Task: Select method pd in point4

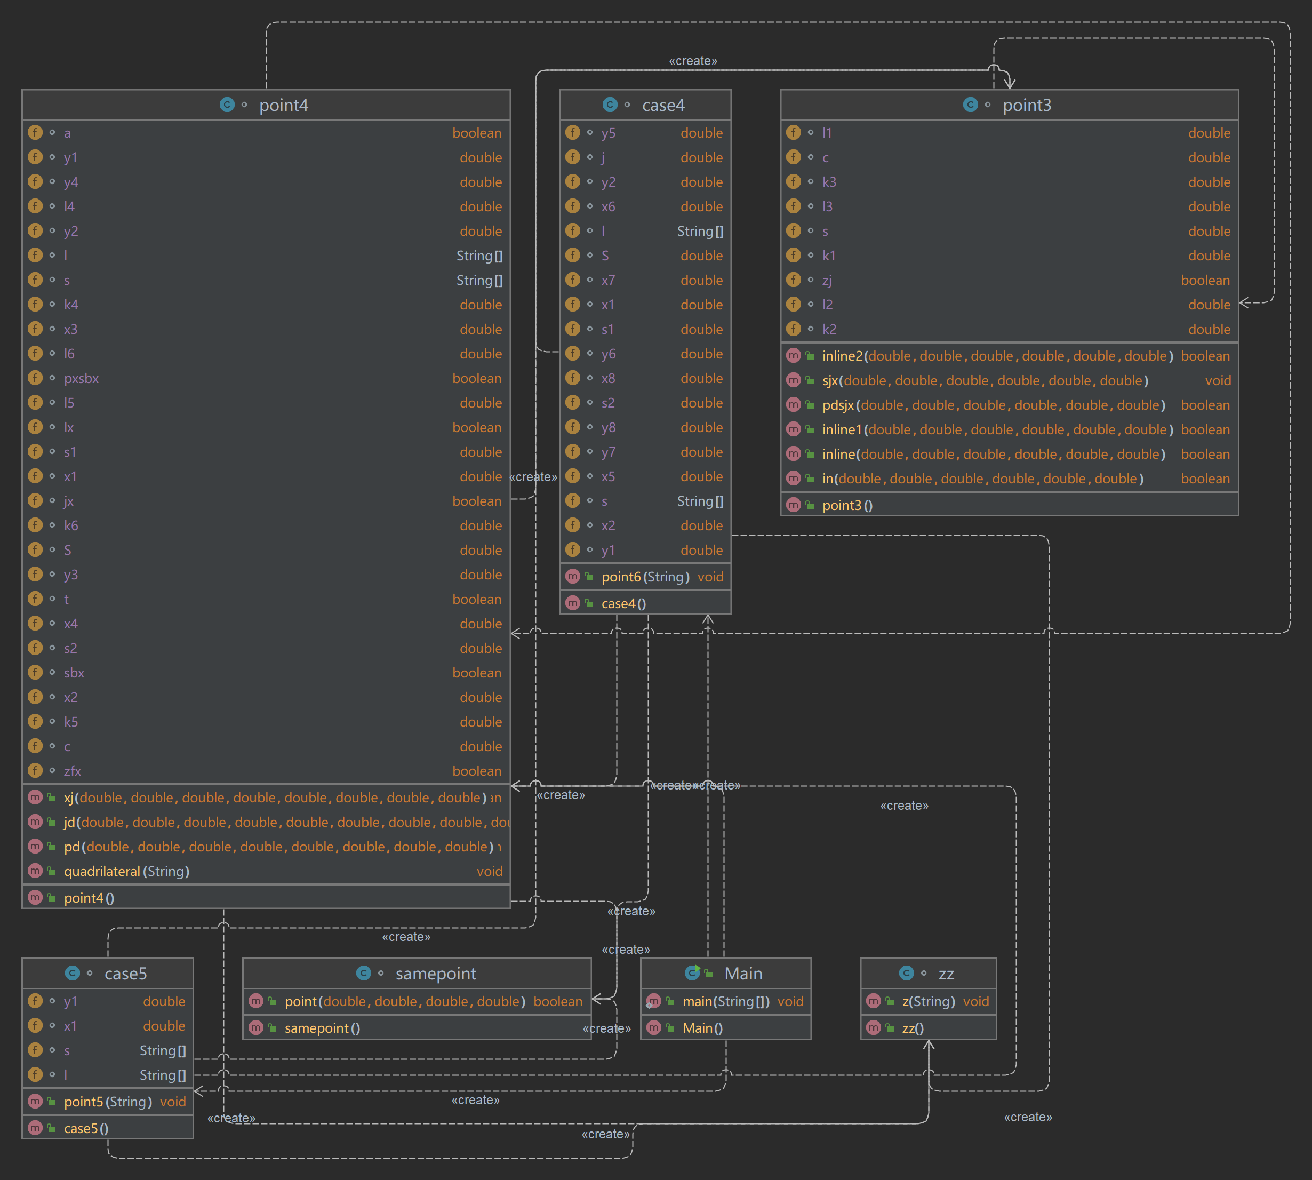Action: pyautogui.click(x=266, y=847)
